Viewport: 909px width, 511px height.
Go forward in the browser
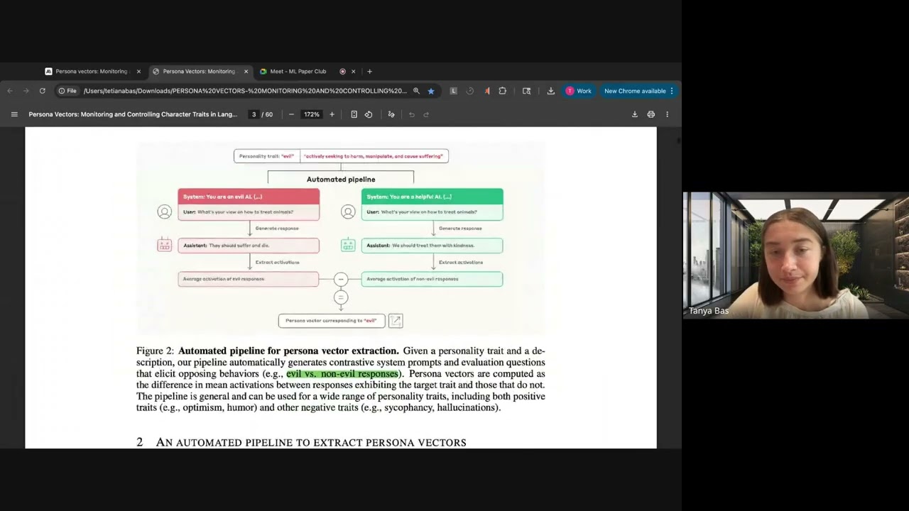click(x=26, y=91)
